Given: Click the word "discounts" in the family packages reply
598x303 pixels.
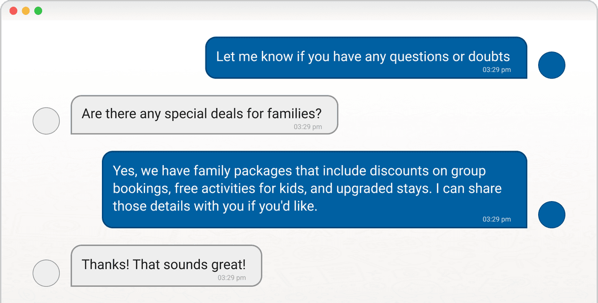Looking at the screenshot, I should 399,170.
